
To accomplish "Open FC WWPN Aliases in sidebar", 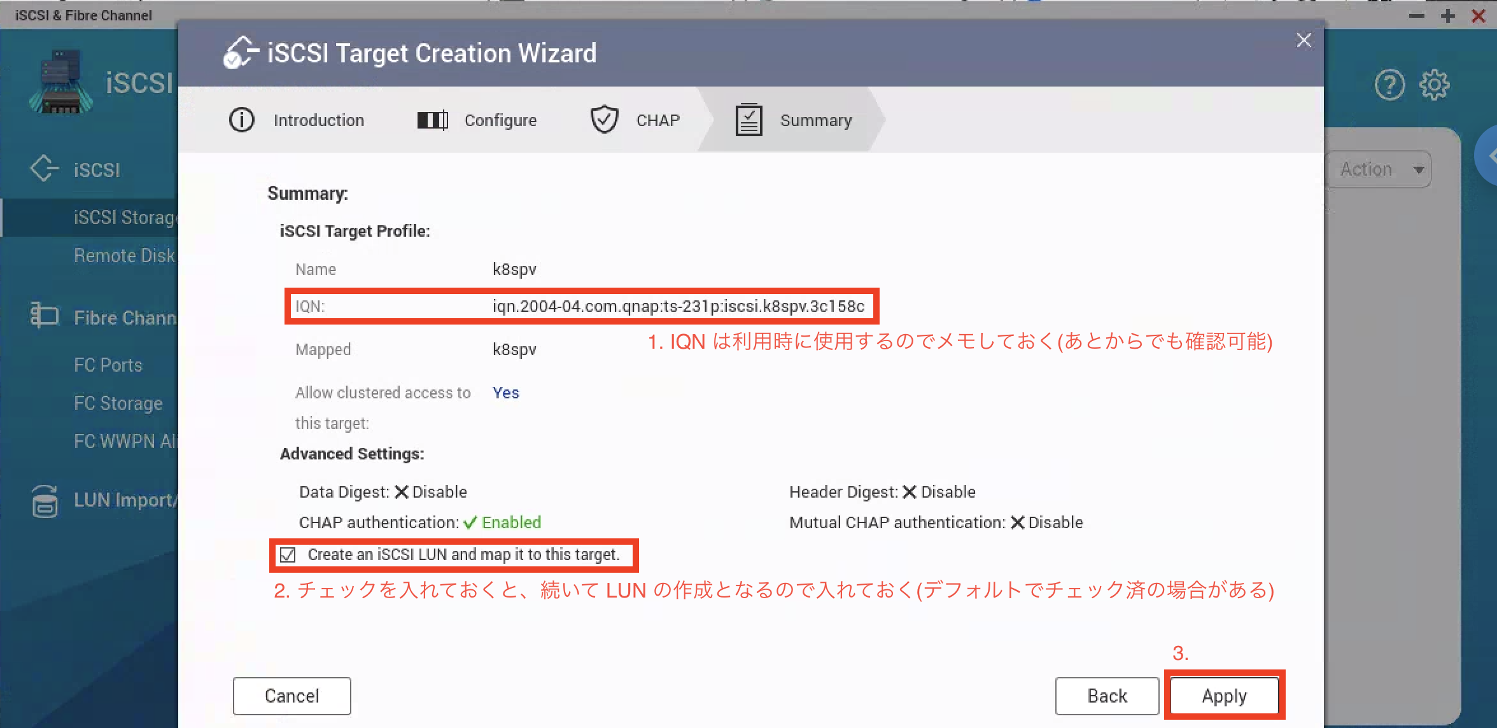I will 125,442.
